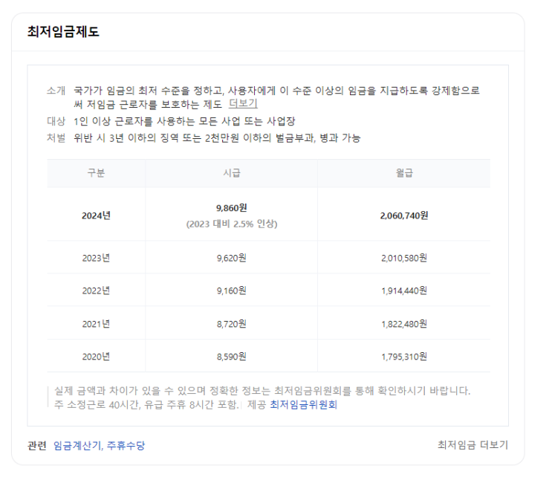Click the 2,010,580원 monthly wage cell
552x480 pixels.
point(404,258)
